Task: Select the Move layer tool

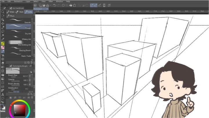Action: pyautogui.click(x=3, y=24)
